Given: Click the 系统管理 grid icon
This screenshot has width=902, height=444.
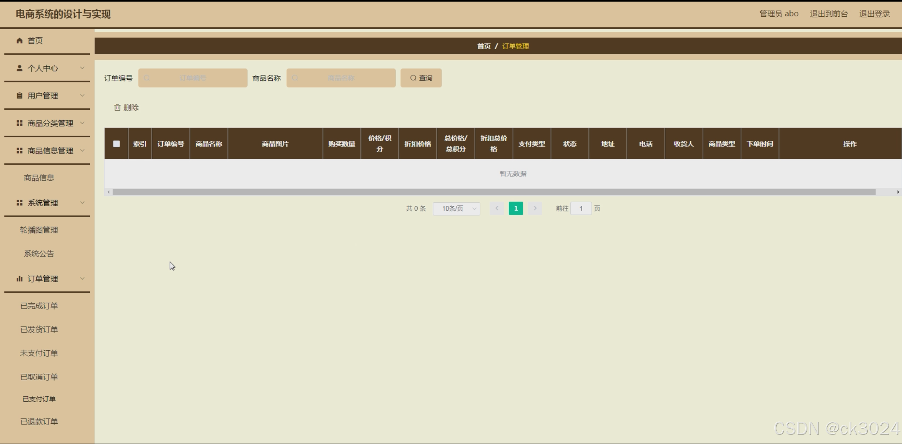Looking at the screenshot, I should pyautogui.click(x=19, y=203).
